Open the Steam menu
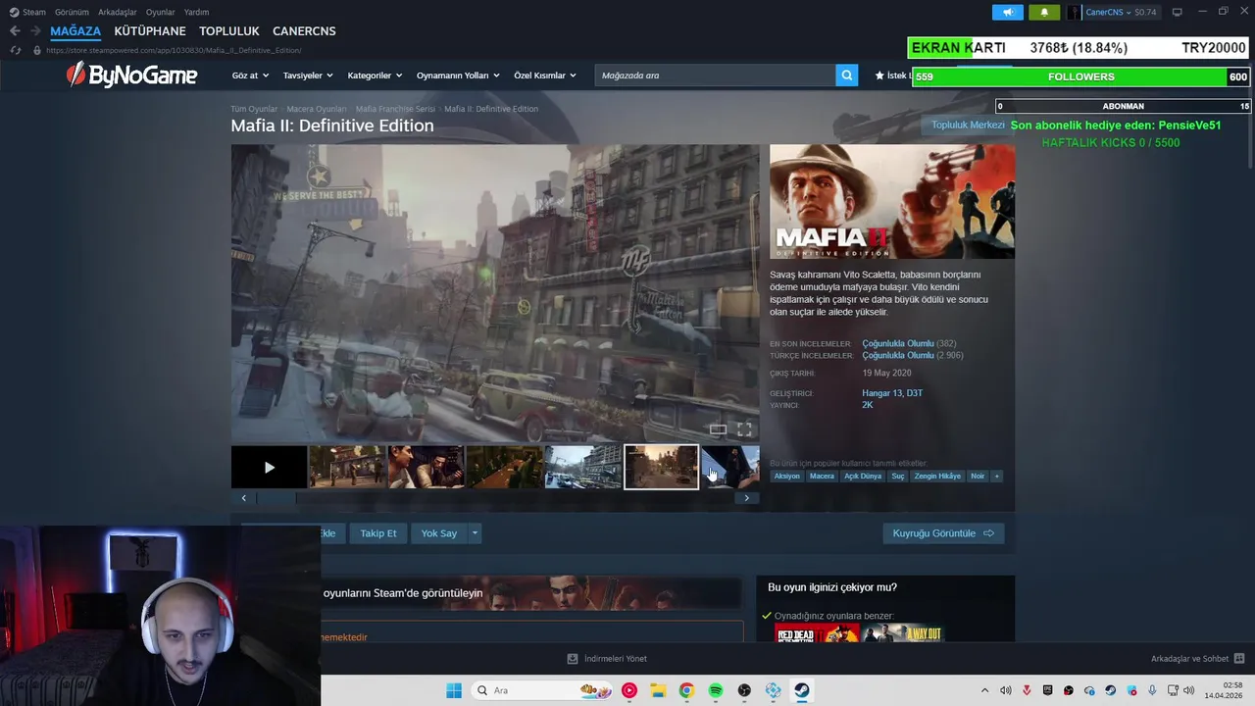Viewport: 1255px width, 706px height. (x=27, y=12)
